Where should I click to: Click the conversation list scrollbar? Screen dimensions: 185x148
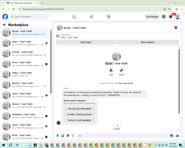pyautogui.click(x=51, y=62)
